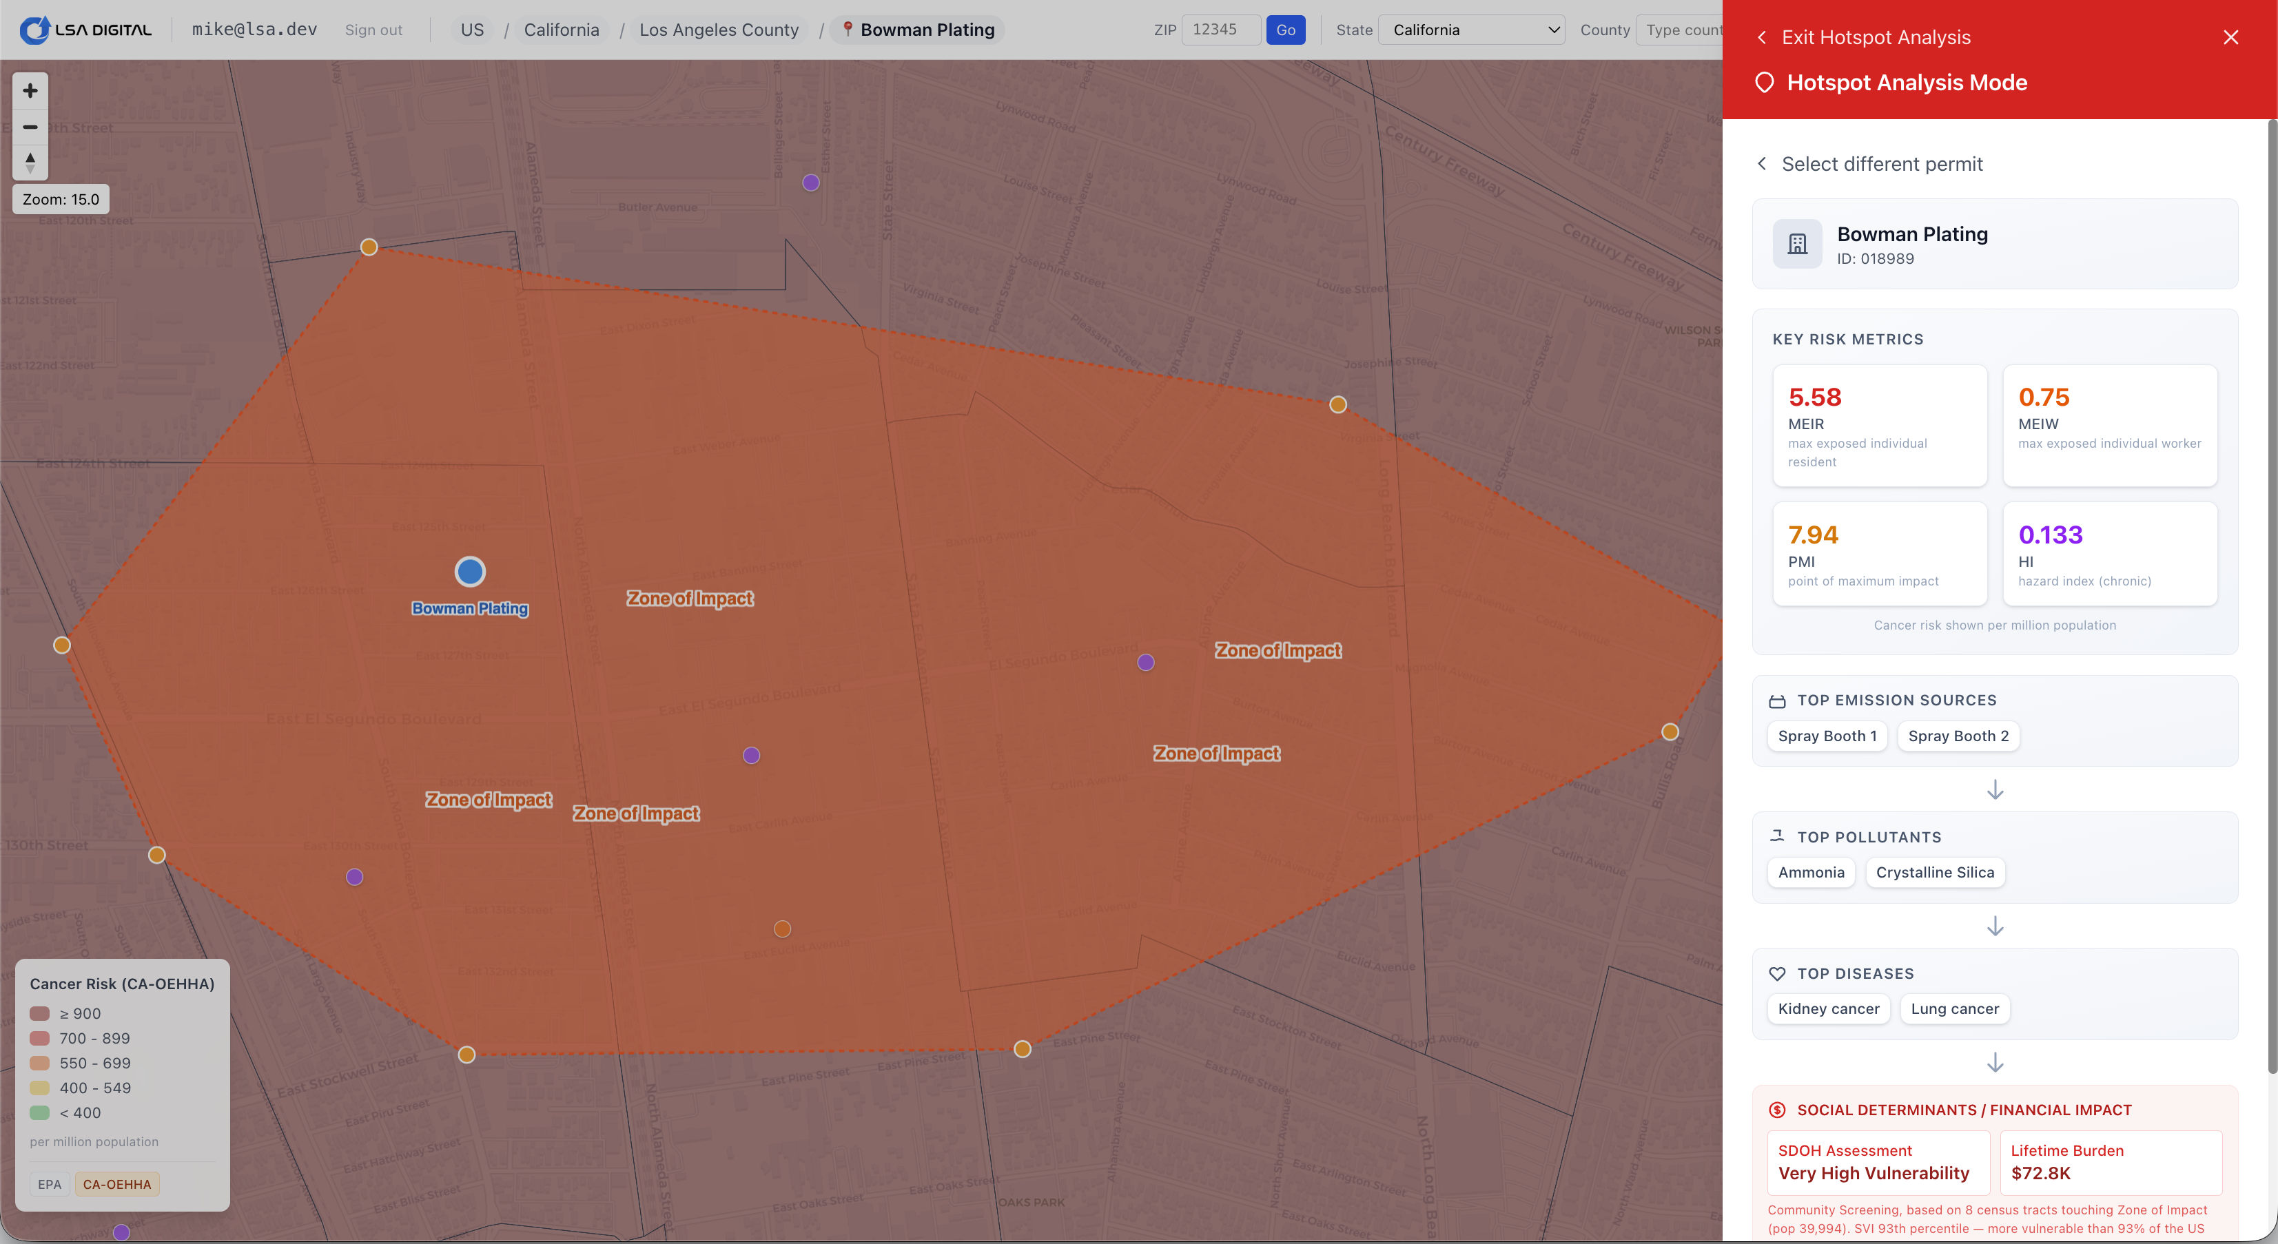Click the Crystalline Silica pollutant chip
Viewport: 2278px width, 1244px height.
point(1935,872)
